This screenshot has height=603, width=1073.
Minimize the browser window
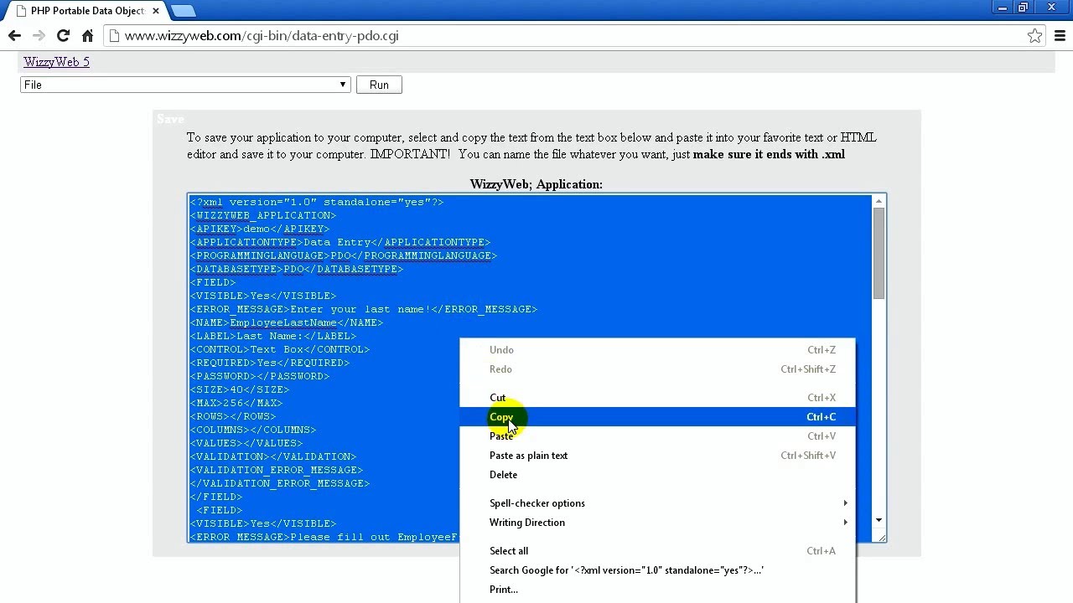[1003, 8]
